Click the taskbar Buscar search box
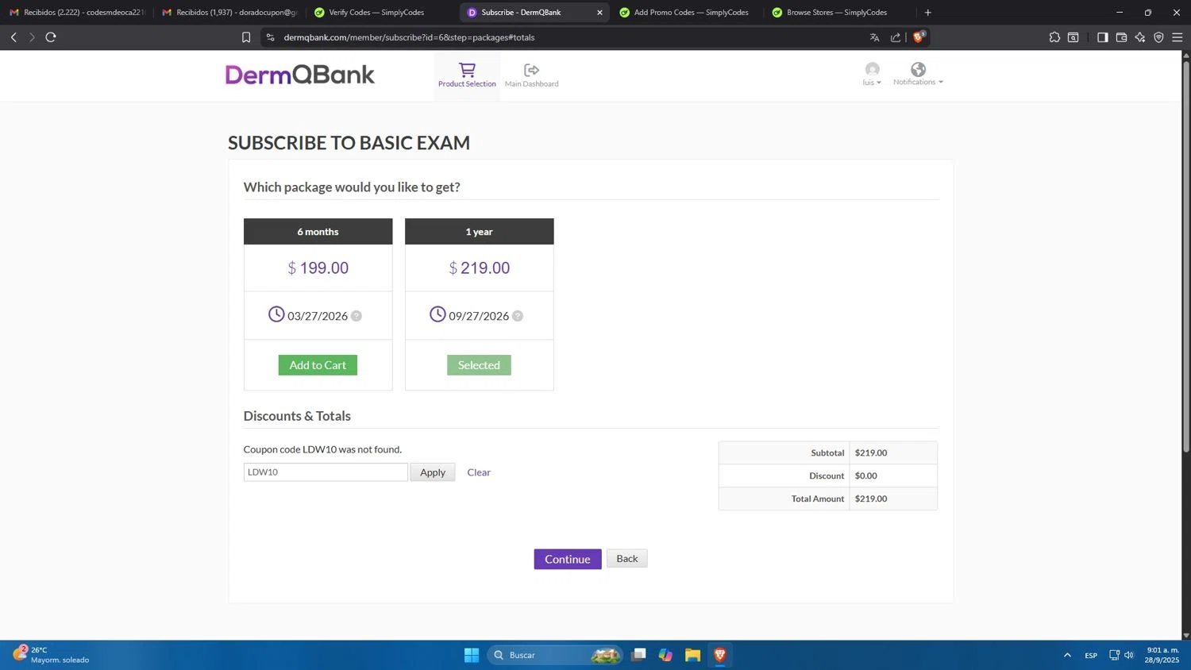Image resolution: width=1191 pixels, height=670 pixels. (555, 655)
